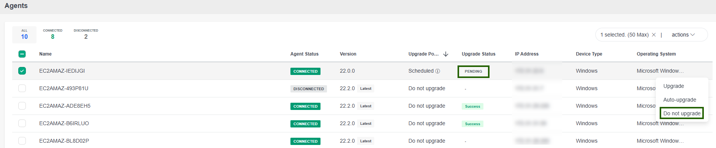The width and height of the screenshot is (716, 148).
Task: Click the Version column header
Action: (x=348, y=54)
